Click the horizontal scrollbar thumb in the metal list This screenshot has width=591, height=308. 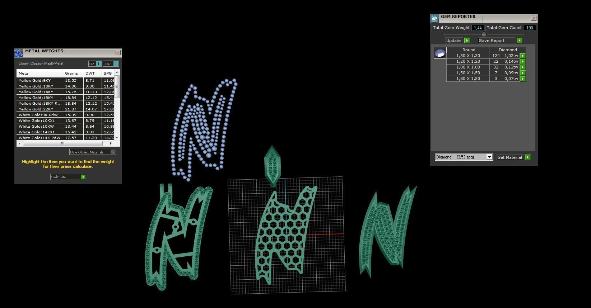tap(63, 143)
